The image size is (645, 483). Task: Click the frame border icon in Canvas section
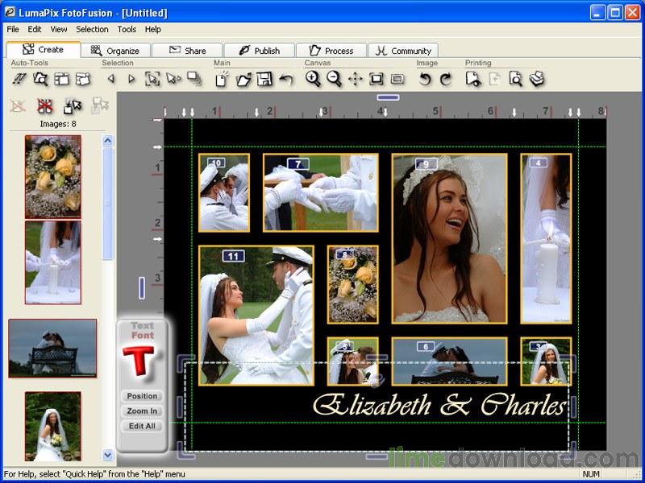pyautogui.click(x=376, y=79)
